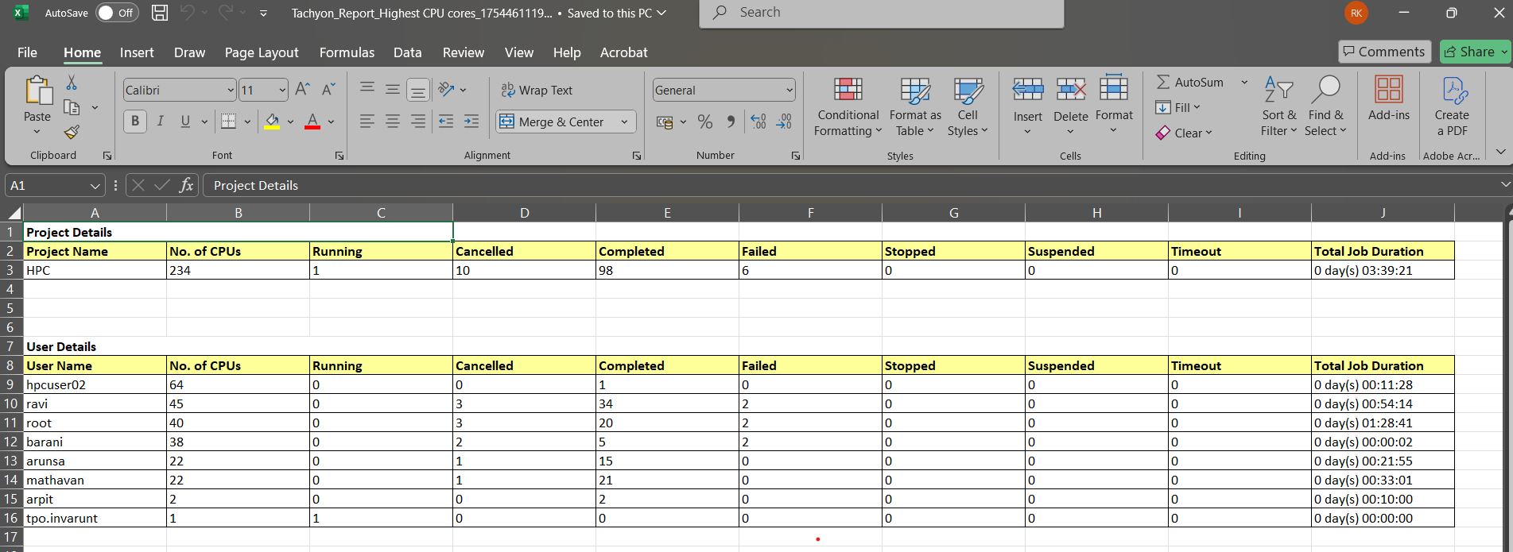The width and height of the screenshot is (1513, 552).
Task: Open the font size dropdown
Action: (282, 90)
